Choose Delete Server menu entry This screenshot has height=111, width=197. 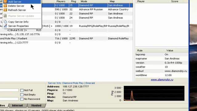[x=22, y=6]
